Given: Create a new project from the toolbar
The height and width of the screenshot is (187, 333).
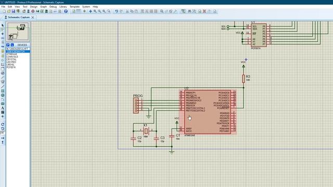Looking at the screenshot, I should point(4,11).
